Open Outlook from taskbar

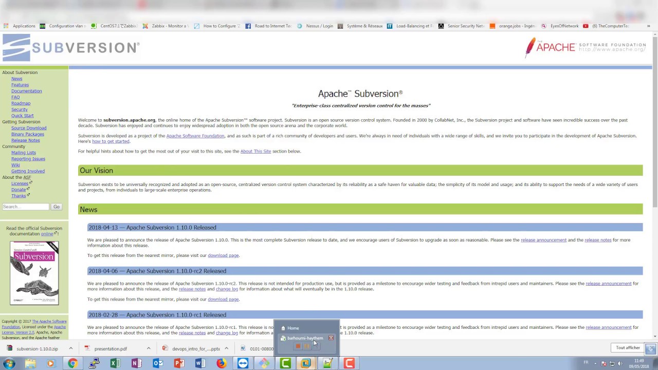(x=158, y=363)
